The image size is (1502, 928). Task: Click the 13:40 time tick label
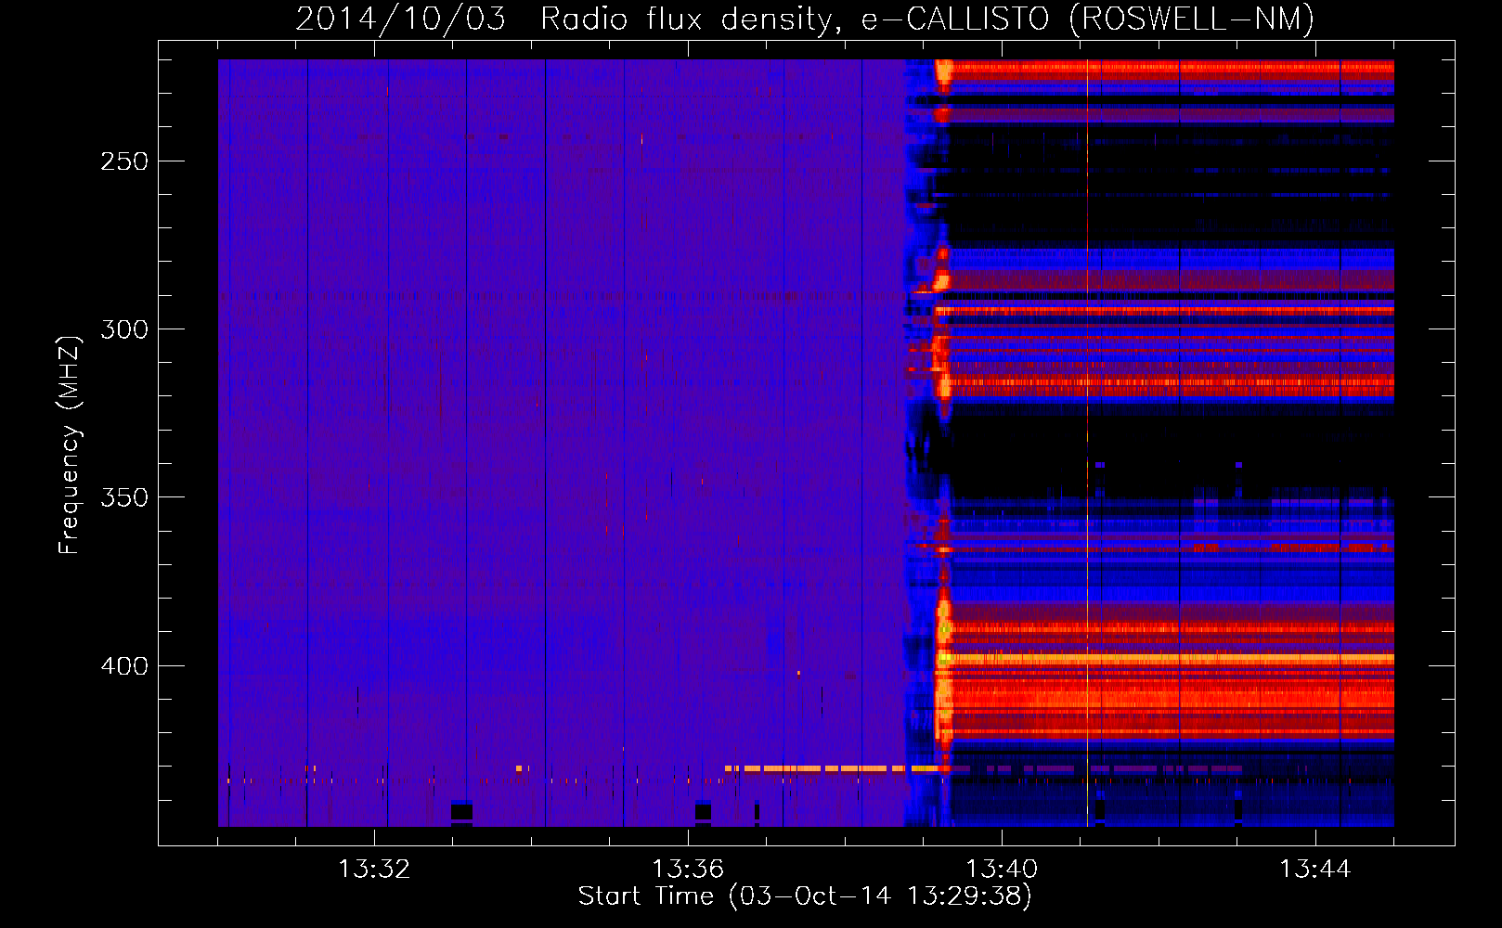[x=1002, y=870]
